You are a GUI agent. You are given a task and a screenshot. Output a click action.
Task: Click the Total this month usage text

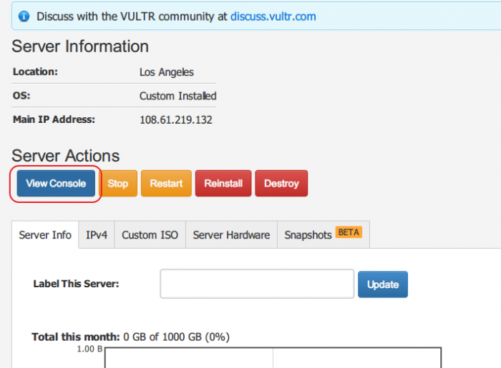[130, 337]
